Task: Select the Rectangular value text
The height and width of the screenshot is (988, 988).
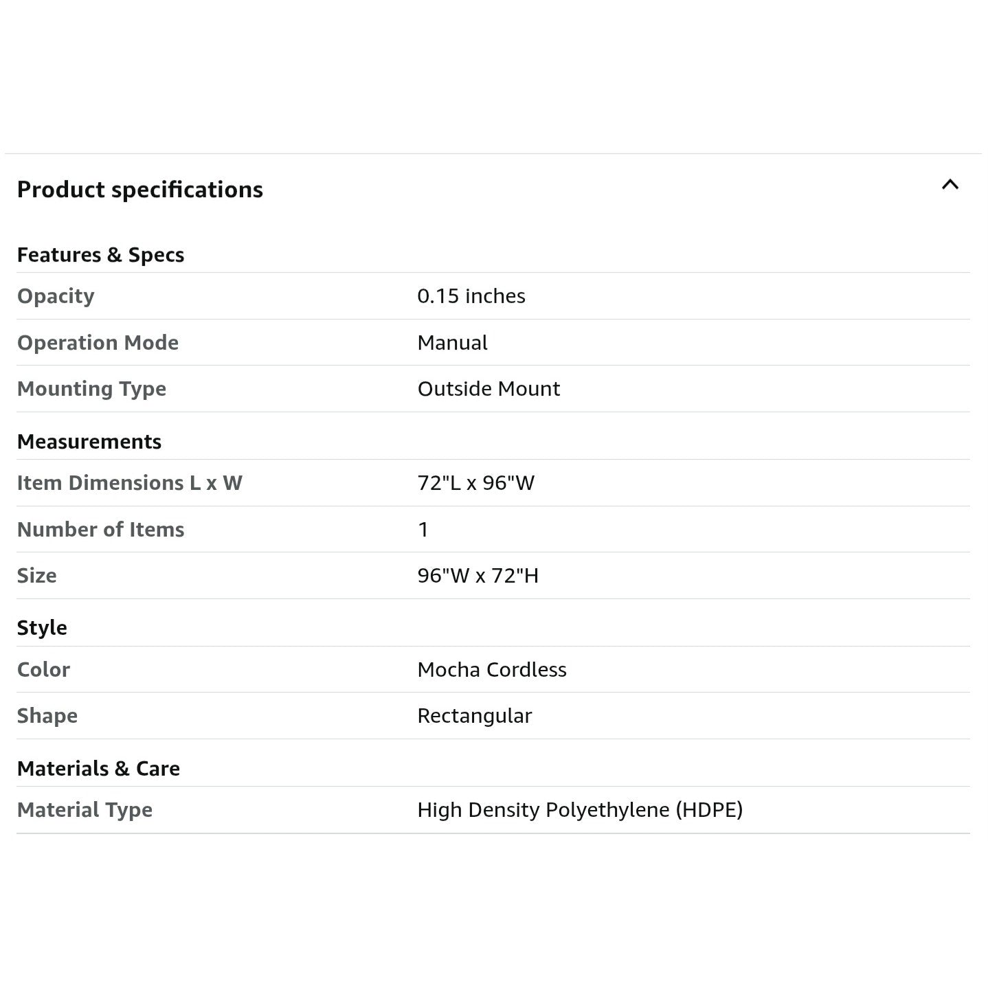Action: click(475, 716)
